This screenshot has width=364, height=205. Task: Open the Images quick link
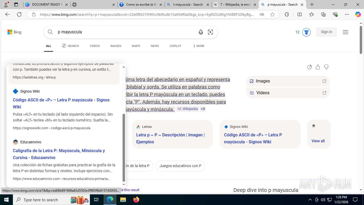(x=288, y=81)
